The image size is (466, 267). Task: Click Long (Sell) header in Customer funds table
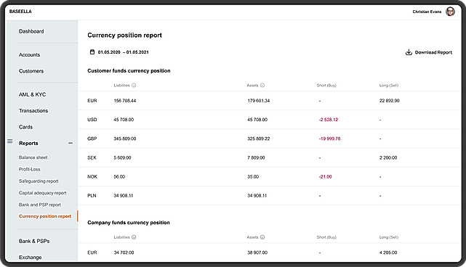click(x=389, y=86)
